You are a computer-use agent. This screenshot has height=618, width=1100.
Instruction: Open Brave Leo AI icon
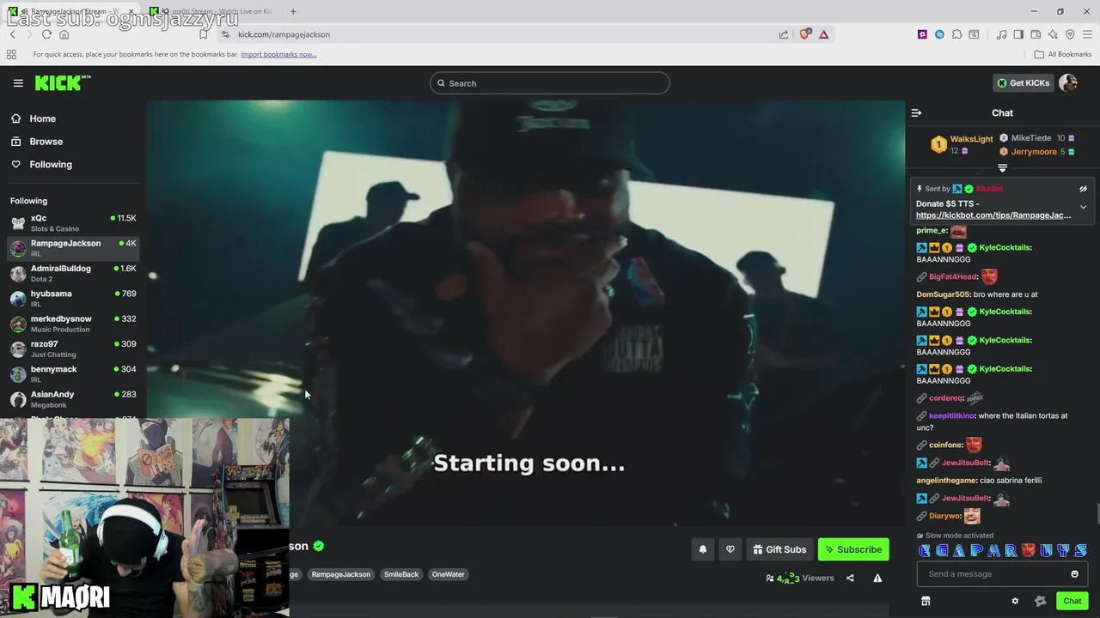(x=1053, y=34)
